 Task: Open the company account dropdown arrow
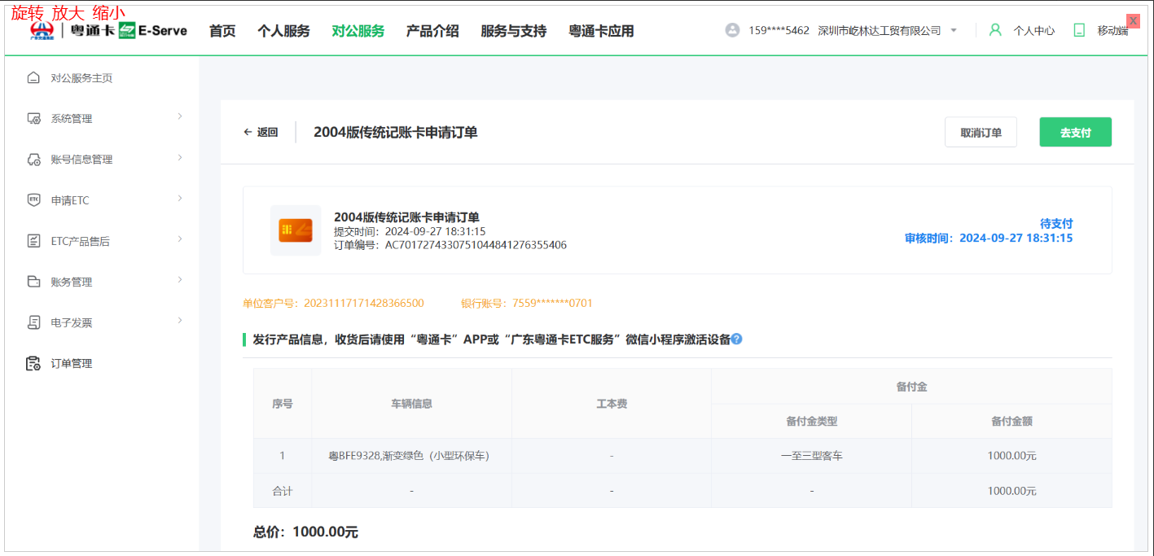[954, 31]
